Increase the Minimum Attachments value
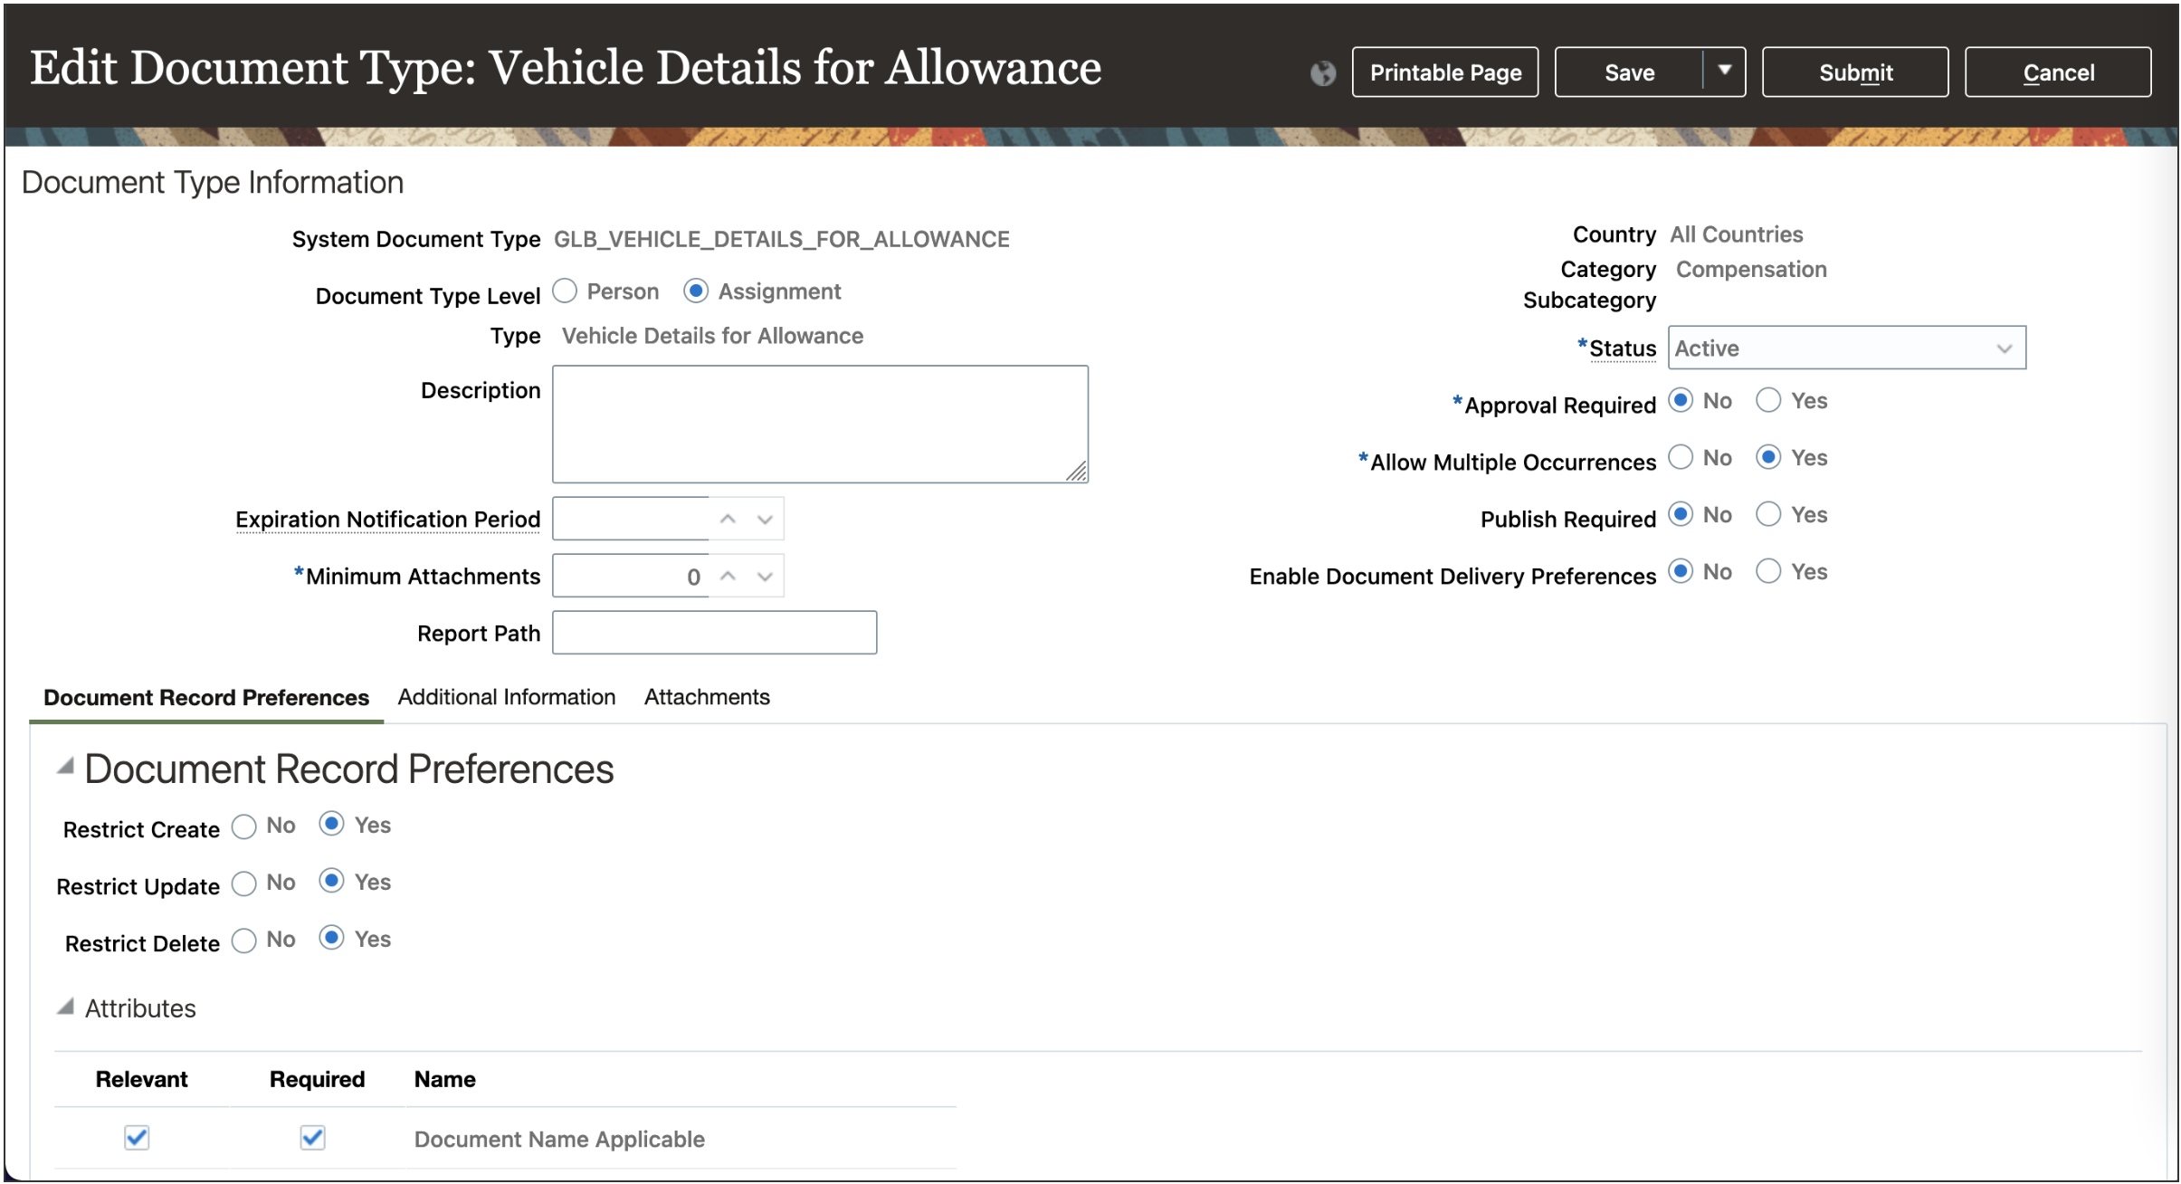The width and height of the screenshot is (2181, 1184). [728, 576]
